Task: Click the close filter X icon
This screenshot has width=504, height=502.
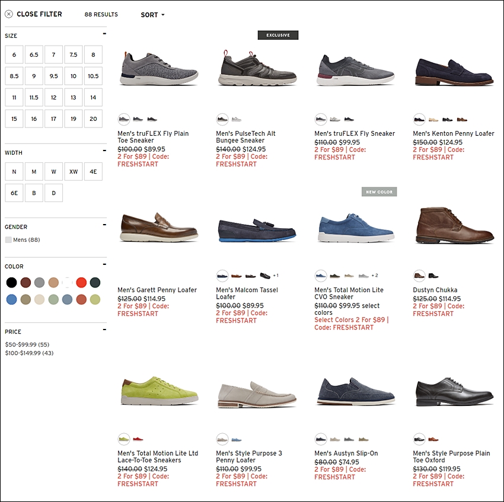Action: [x=9, y=14]
